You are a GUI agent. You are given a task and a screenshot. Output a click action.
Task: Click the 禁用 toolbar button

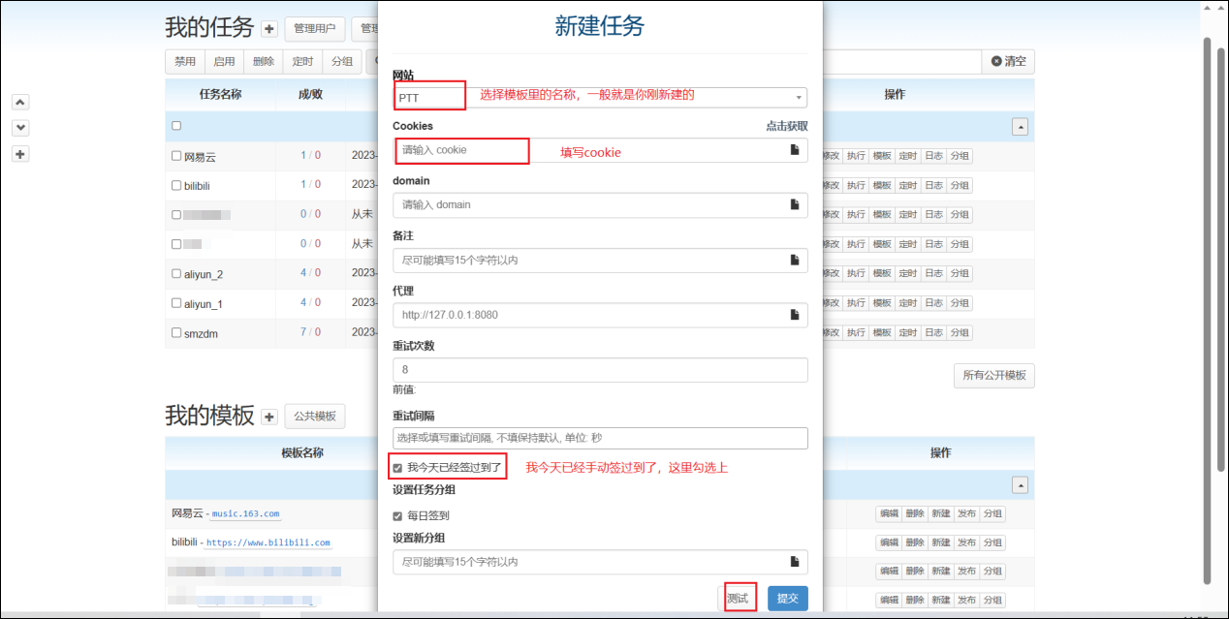pos(185,61)
